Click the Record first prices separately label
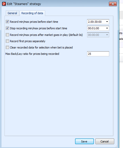Image resolution: width=123 pixels, height=148 pixels. (28, 41)
